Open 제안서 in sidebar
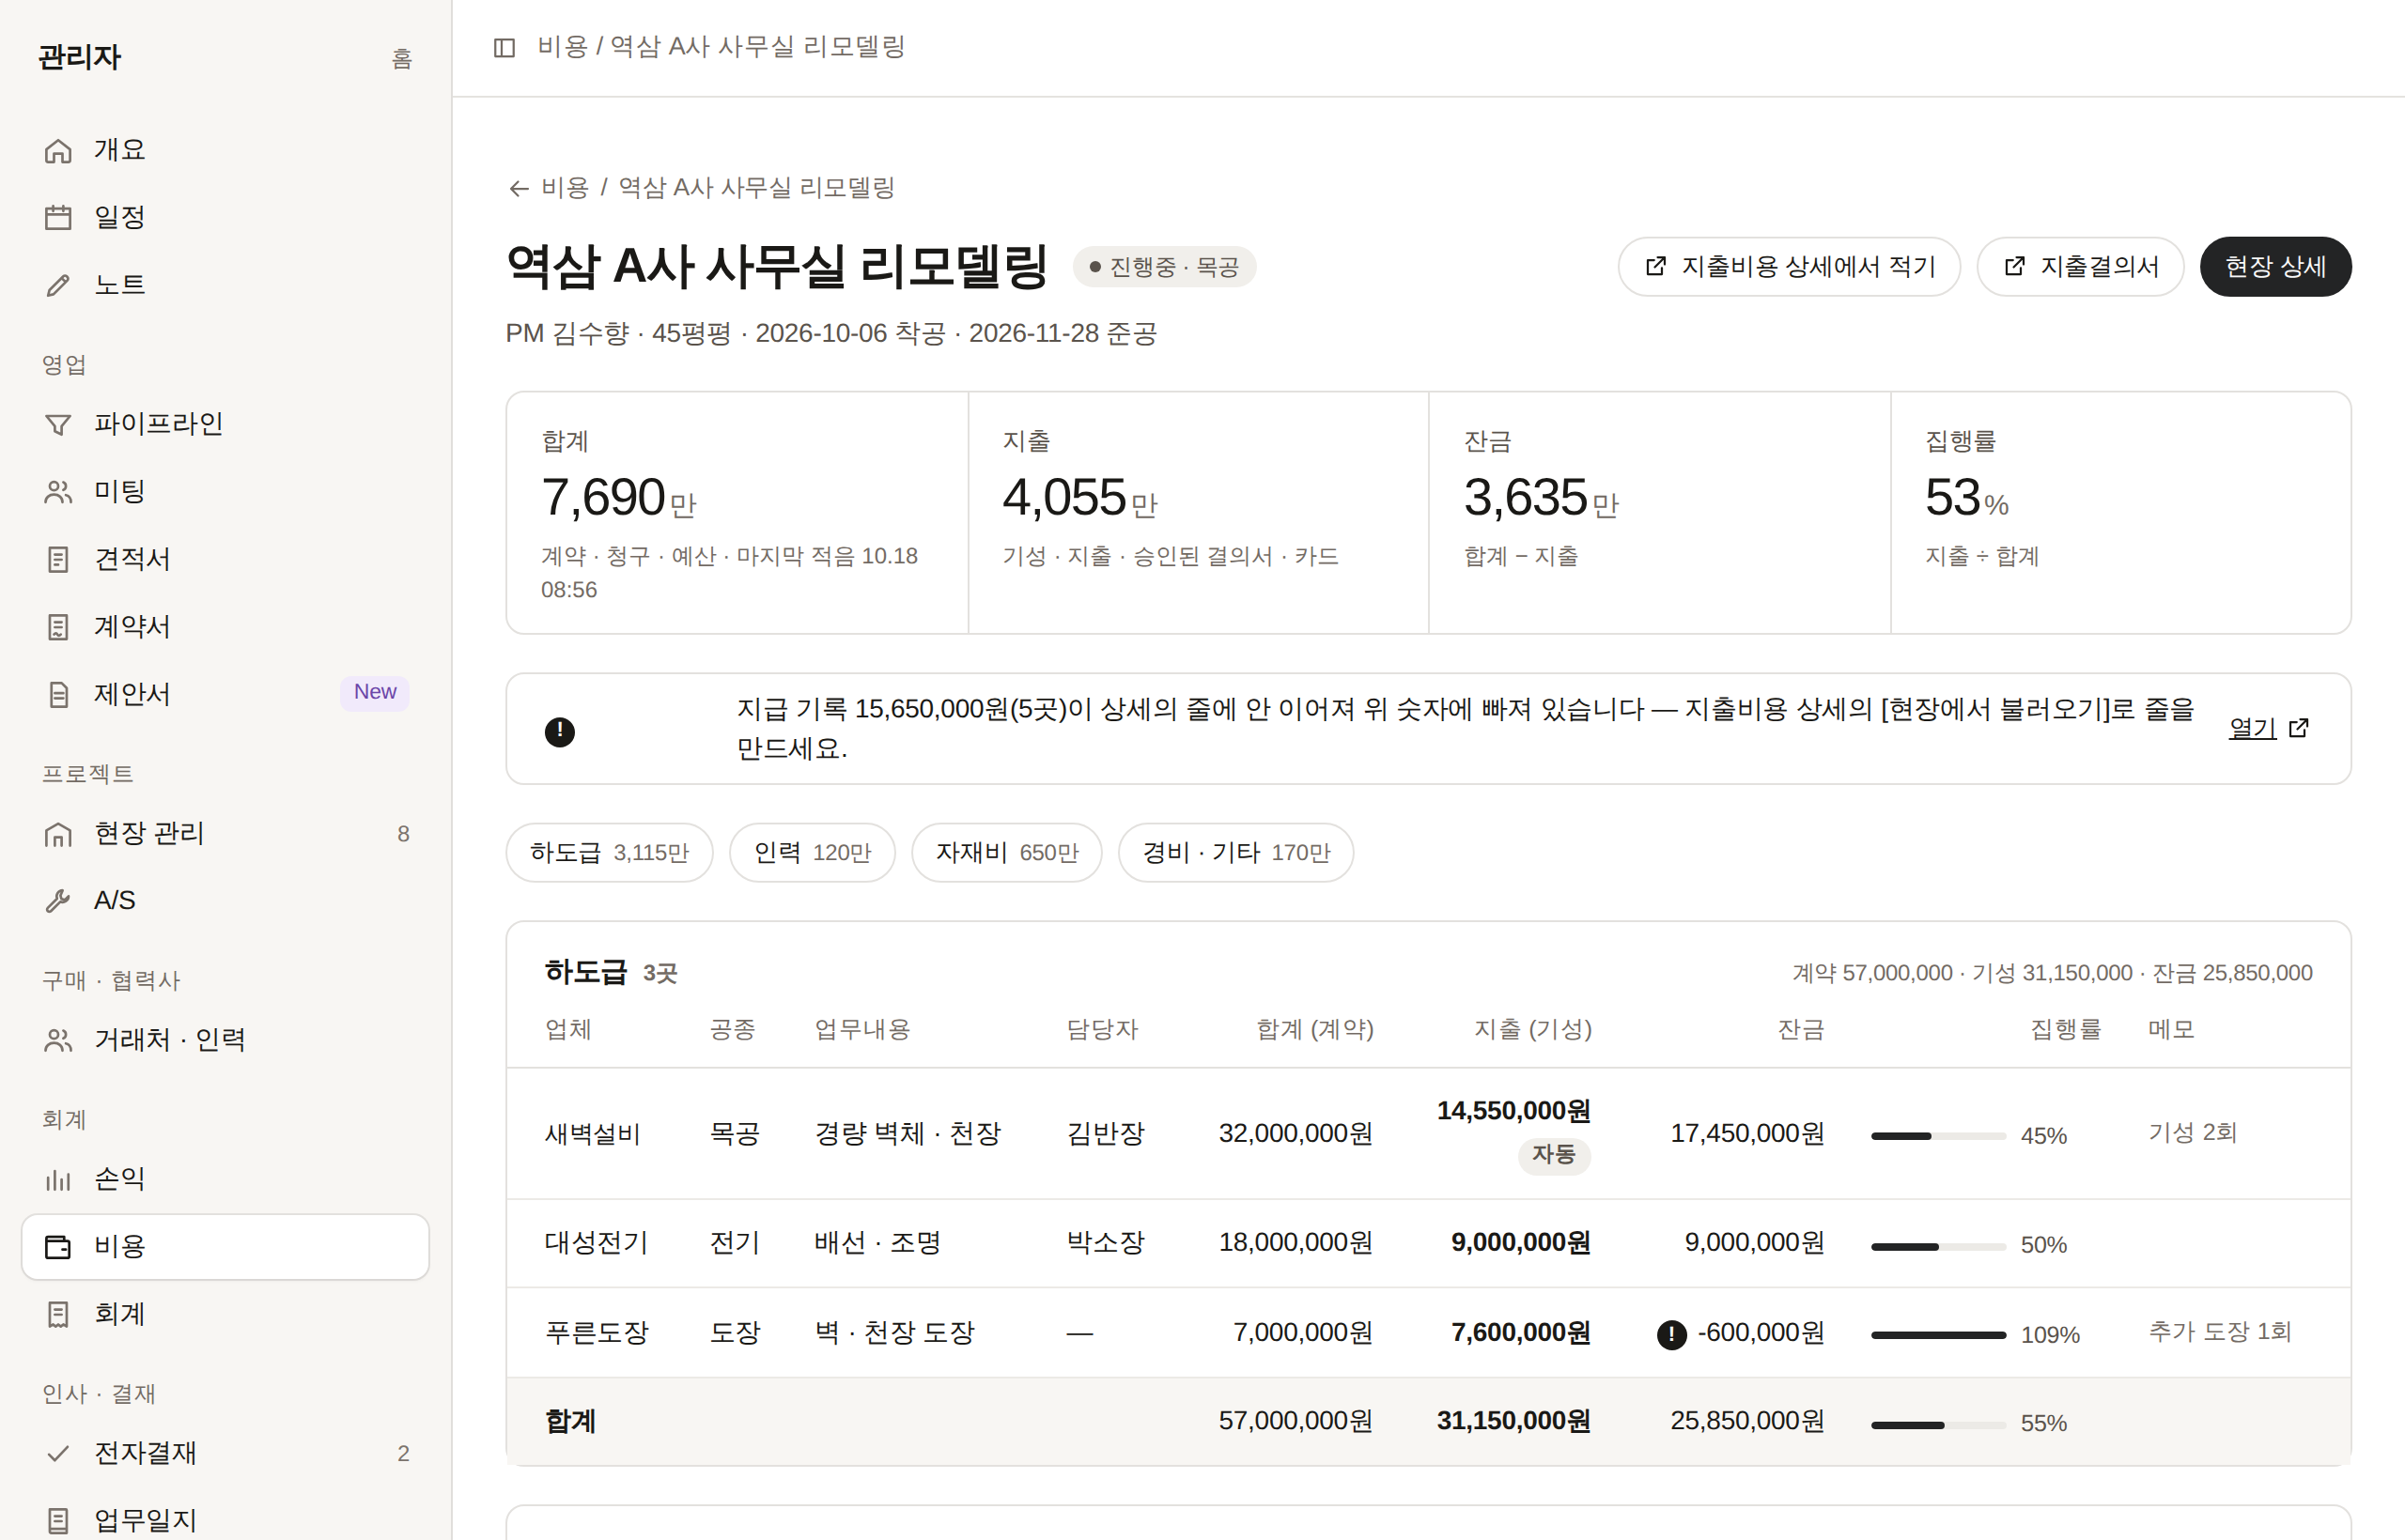The image size is (2405, 1540). click(225, 694)
